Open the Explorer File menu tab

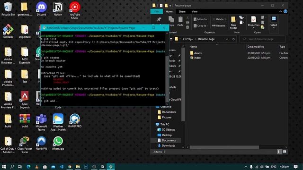point(157,11)
